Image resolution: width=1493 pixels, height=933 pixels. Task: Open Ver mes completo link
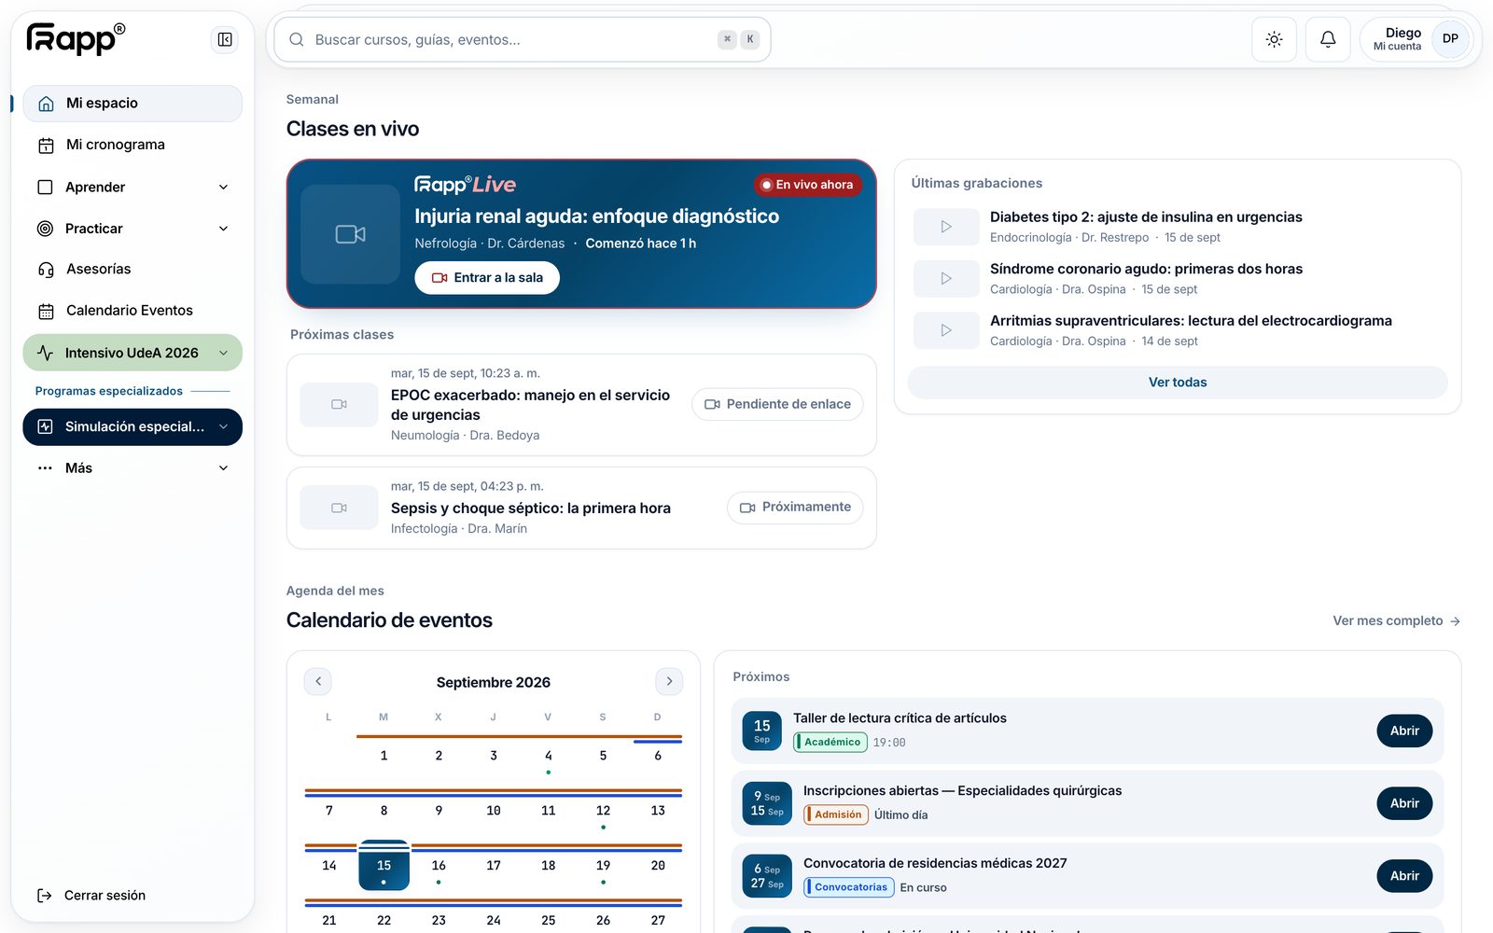tap(1397, 620)
